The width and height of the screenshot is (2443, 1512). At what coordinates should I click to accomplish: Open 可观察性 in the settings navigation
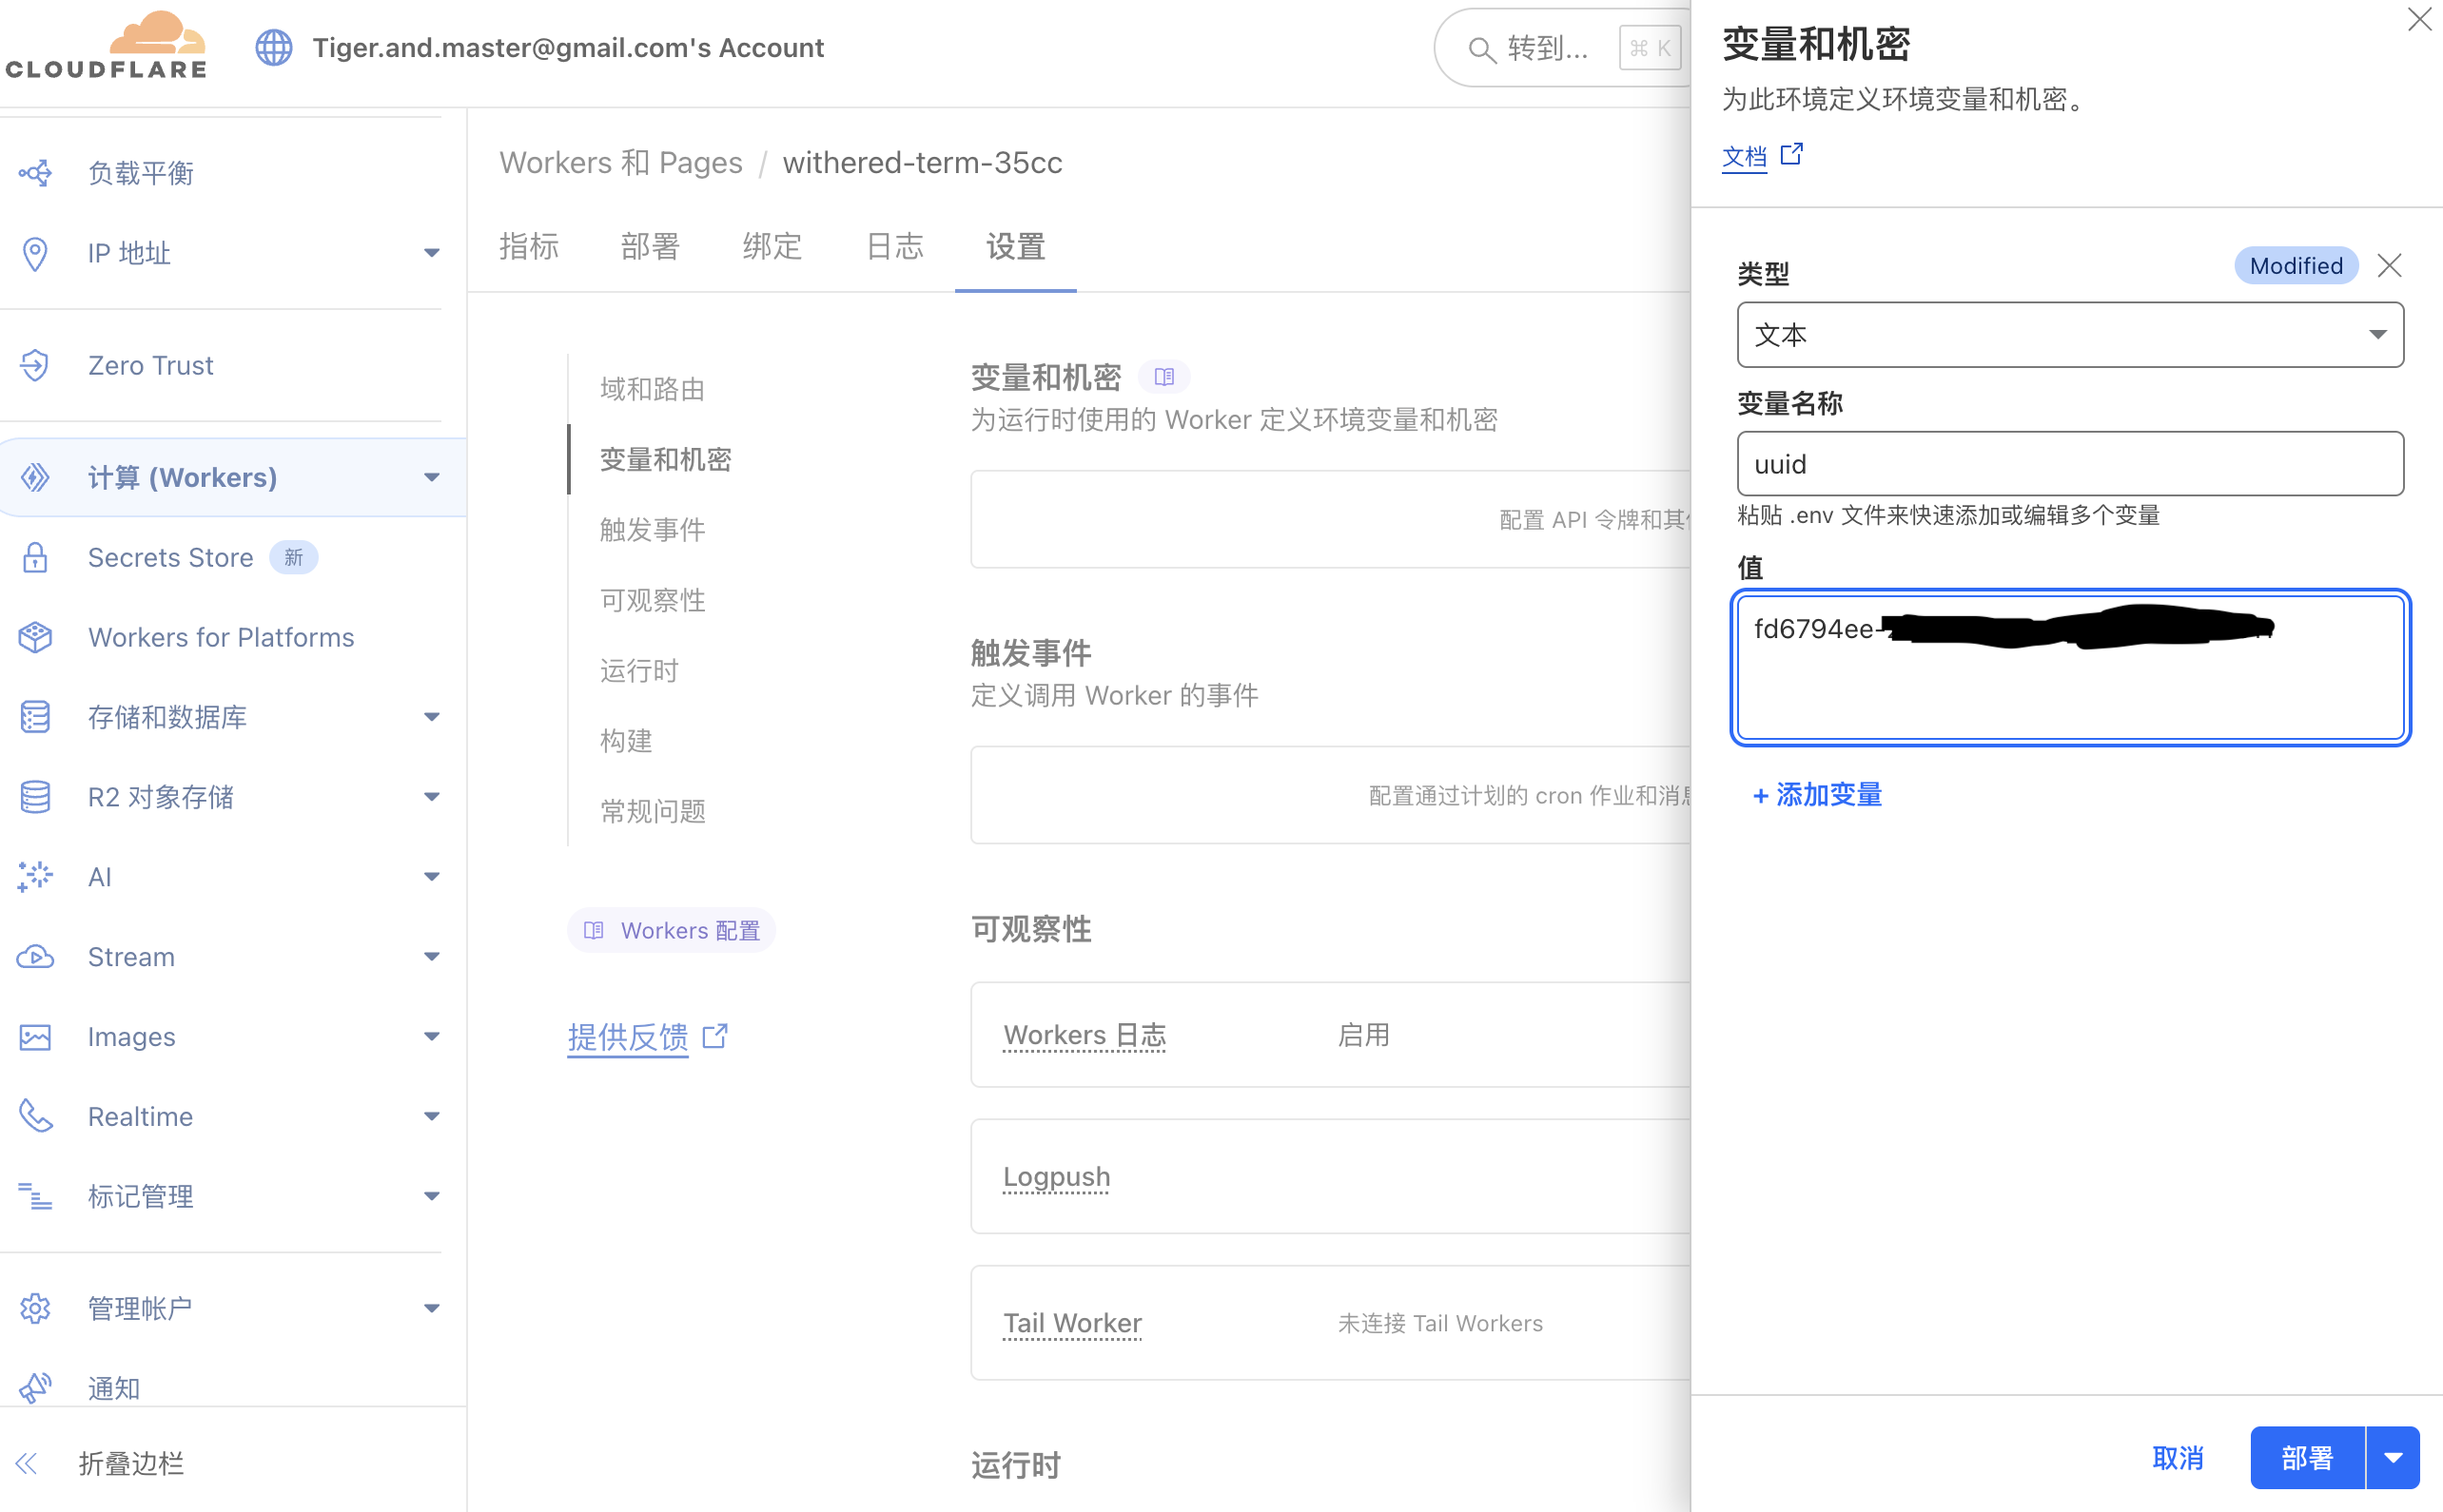pos(653,600)
